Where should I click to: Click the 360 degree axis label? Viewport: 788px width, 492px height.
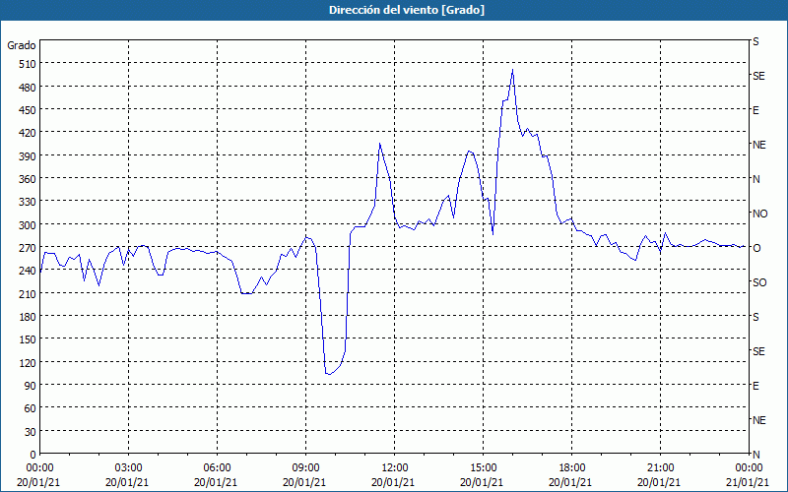coord(28,179)
